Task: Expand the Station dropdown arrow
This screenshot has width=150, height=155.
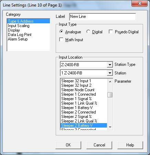Action: [x=110, y=73]
